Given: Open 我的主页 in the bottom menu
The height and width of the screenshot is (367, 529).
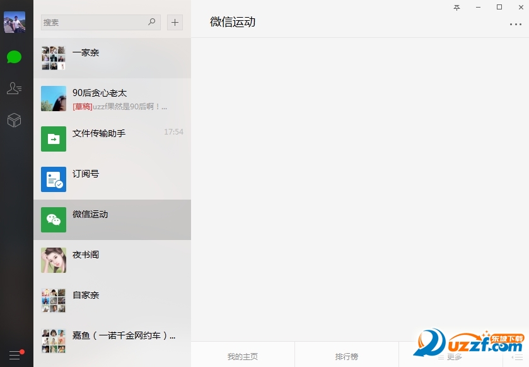Looking at the screenshot, I should click(x=243, y=356).
